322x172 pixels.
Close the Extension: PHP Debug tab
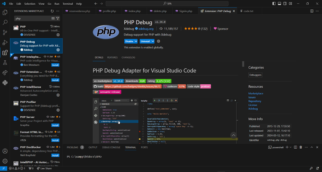click(x=234, y=11)
